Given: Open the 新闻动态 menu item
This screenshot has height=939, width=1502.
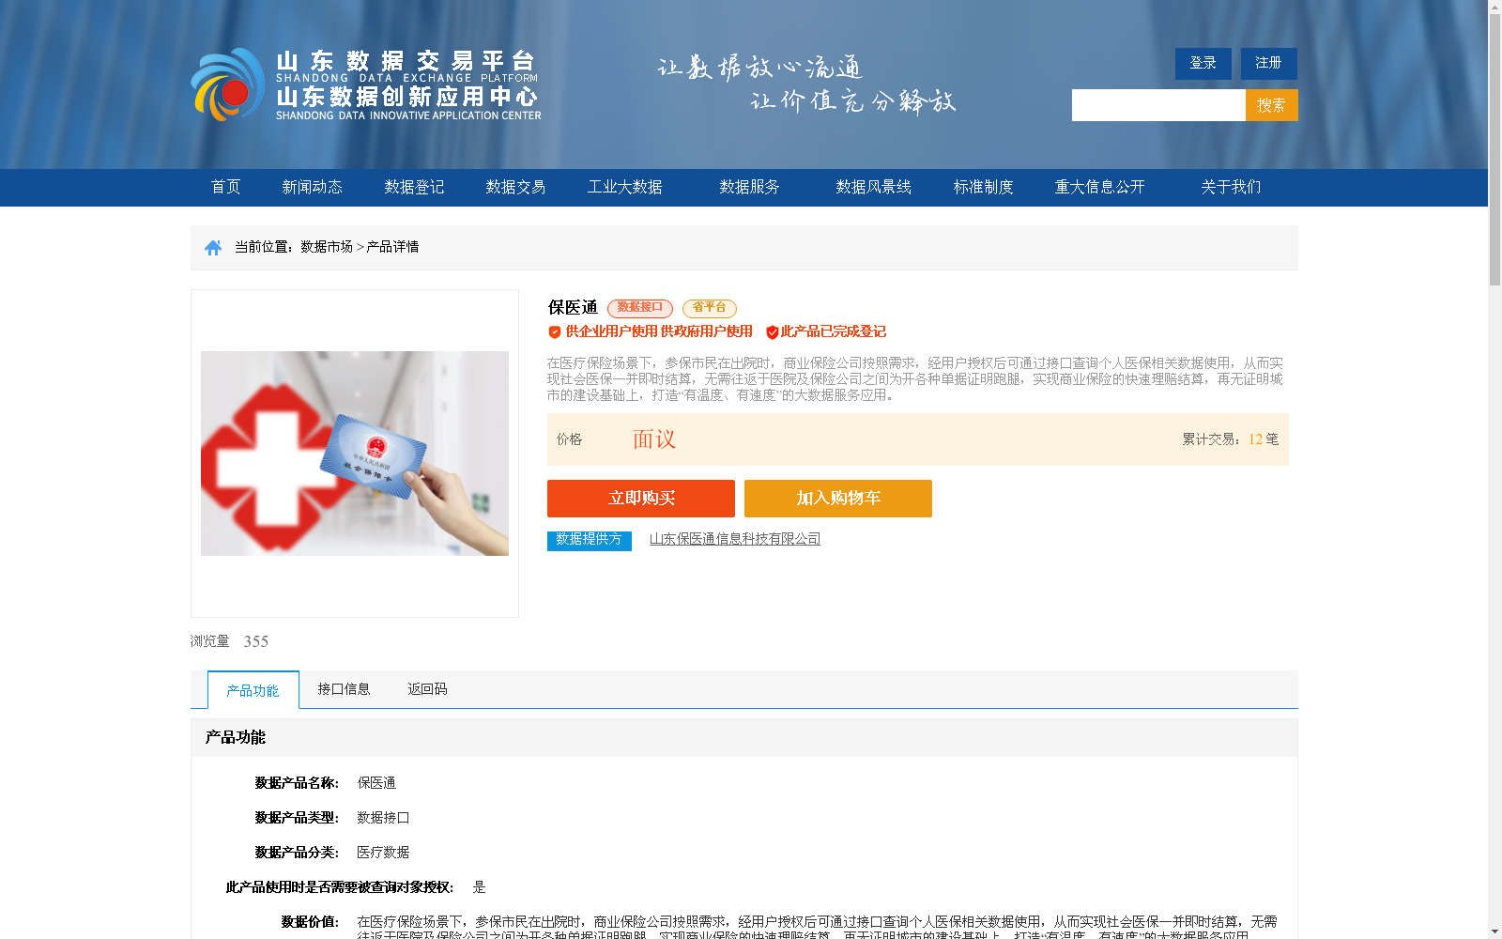Looking at the screenshot, I should coord(313,187).
